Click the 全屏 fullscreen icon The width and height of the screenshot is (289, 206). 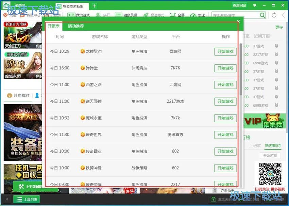click(173, 15)
